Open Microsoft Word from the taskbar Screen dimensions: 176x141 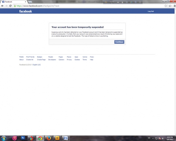point(66,138)
